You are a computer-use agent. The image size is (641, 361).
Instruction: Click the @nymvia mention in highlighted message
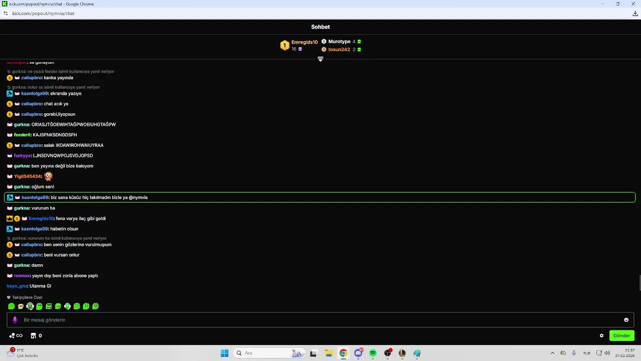click(138, 198)
